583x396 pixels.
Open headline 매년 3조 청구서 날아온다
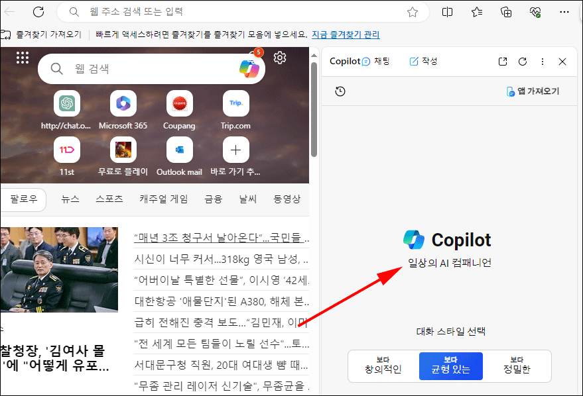(x=222, y=238)
